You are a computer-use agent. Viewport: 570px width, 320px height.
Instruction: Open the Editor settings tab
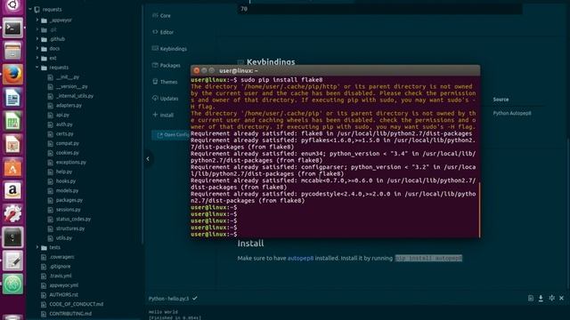point(163,32)
